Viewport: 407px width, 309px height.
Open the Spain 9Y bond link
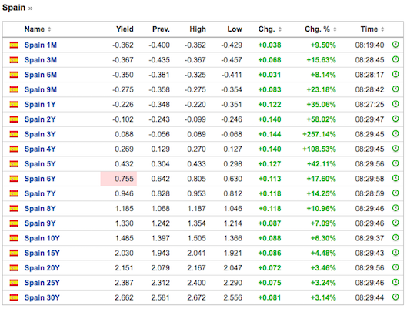click(x=40, y=223)
